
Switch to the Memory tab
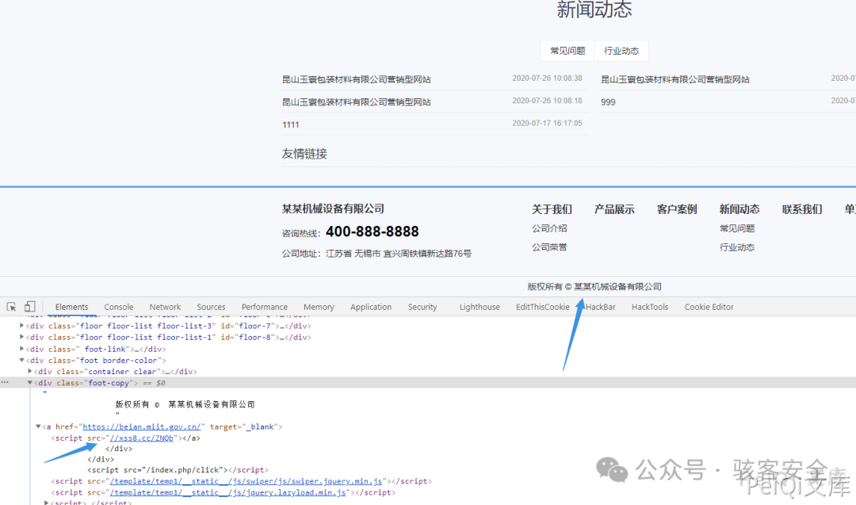319,308
